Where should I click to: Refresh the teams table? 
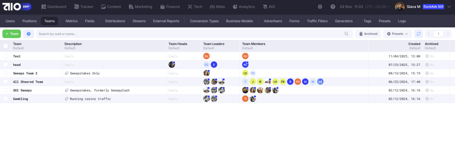(x=419, y=34)
